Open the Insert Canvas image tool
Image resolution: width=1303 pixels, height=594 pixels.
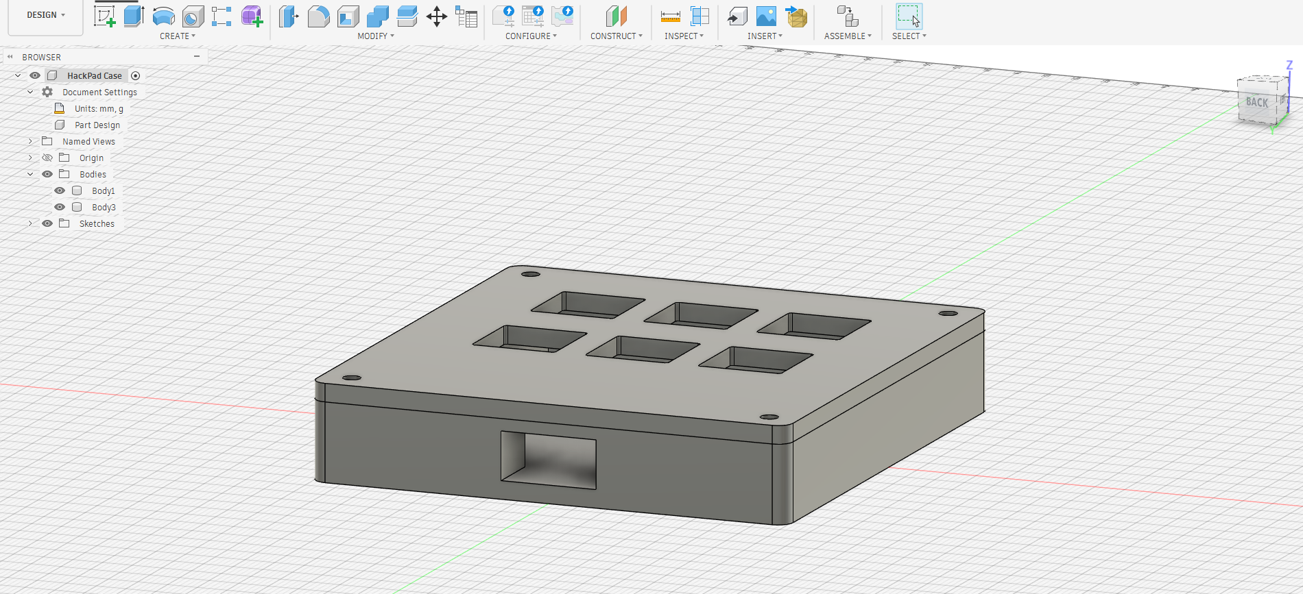766,16
